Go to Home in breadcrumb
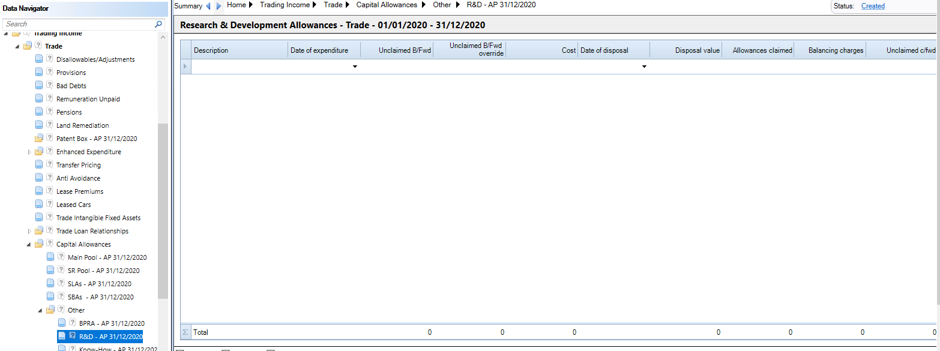The height and width of the screenshot is (351, 940). coord(237,5)
